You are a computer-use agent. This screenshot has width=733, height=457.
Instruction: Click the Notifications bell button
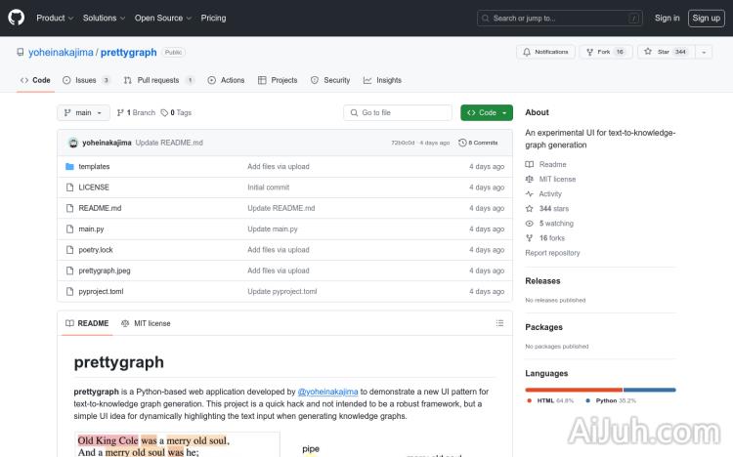point(545,52)
